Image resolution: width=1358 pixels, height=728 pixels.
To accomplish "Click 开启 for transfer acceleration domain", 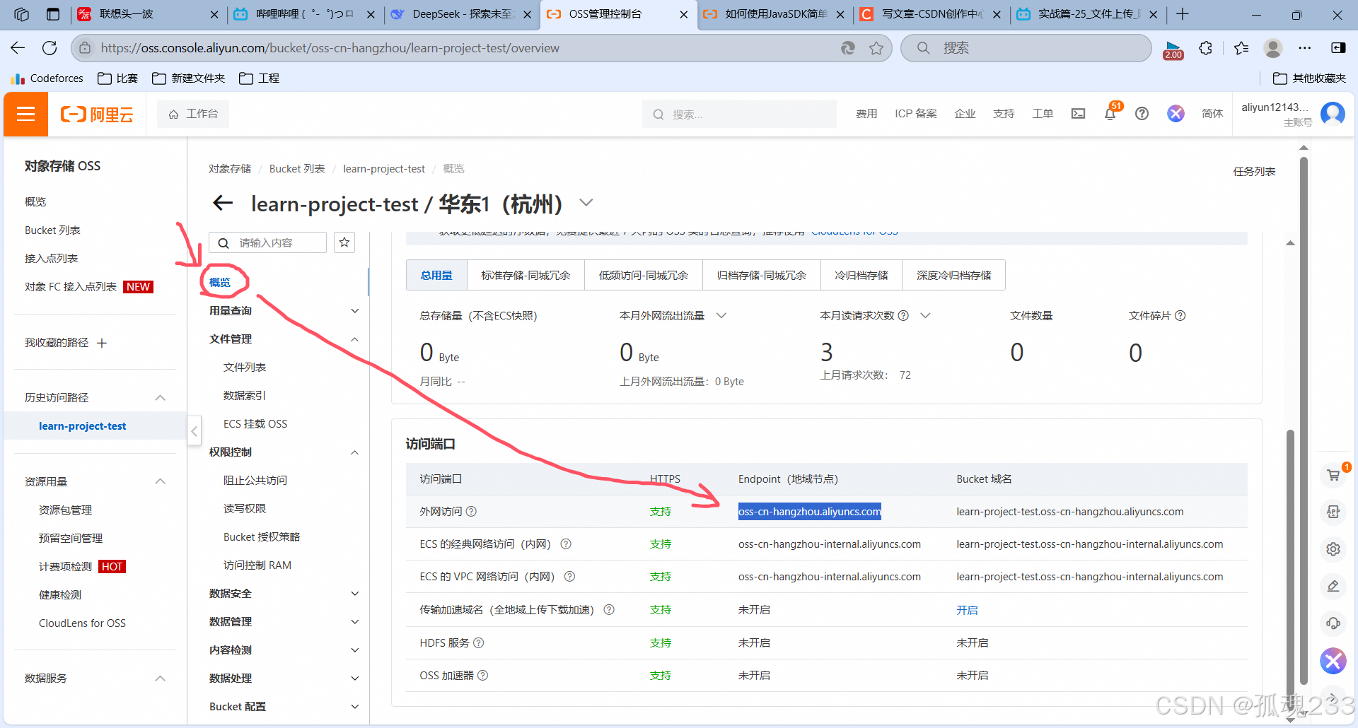I will 967,610.
